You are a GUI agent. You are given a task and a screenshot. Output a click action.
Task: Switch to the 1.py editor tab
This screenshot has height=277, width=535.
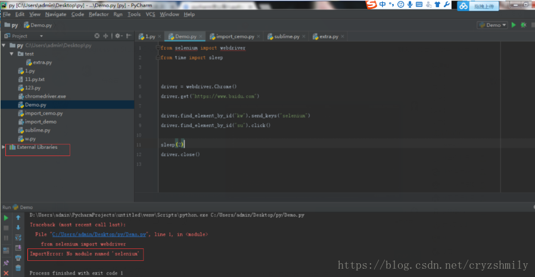coord(150,36)
